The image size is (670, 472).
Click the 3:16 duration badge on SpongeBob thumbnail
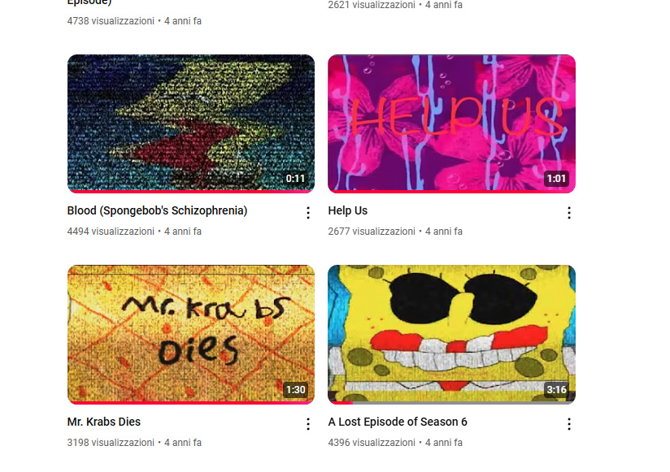[x=556, y=390]
